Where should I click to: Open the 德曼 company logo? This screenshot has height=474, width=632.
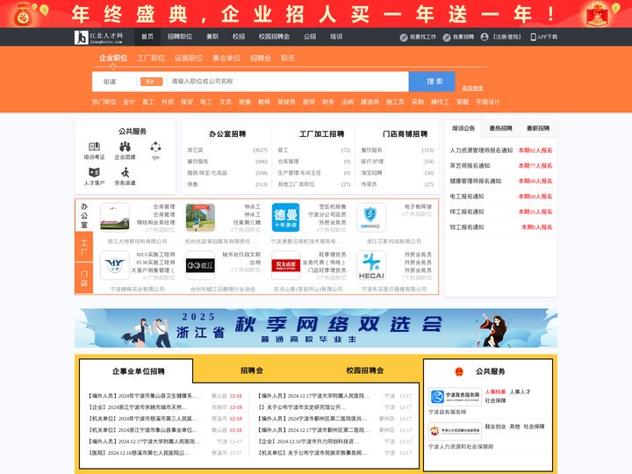(x=285, y=218)
